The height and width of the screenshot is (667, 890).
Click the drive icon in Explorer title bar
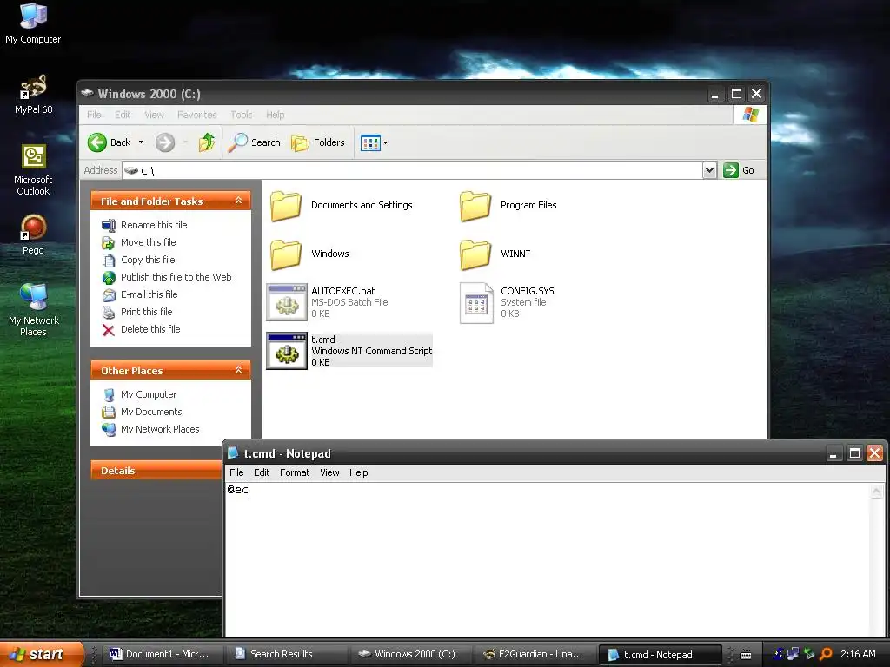coord(87,93)
